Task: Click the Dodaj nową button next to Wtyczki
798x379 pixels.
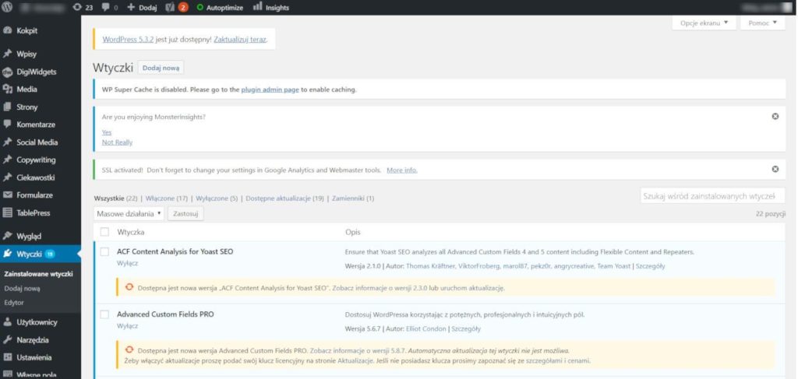Action: [x=161, y=68]
